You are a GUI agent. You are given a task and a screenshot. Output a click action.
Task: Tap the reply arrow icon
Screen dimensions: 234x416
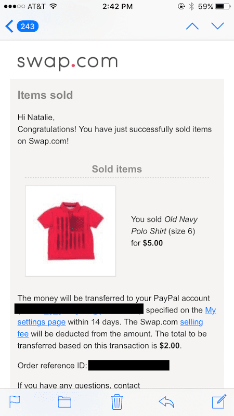pos(166,402)
